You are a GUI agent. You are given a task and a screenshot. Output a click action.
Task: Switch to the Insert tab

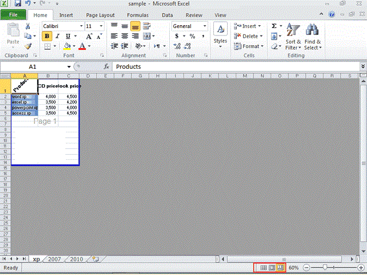point(66,15)
